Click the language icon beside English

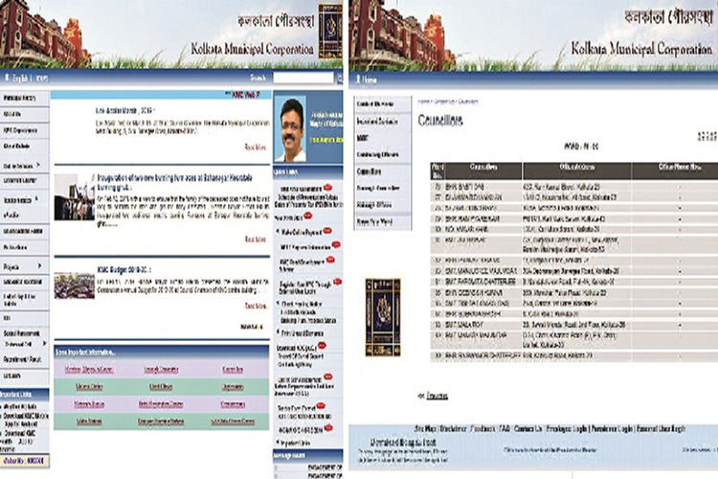click(8, 78)
